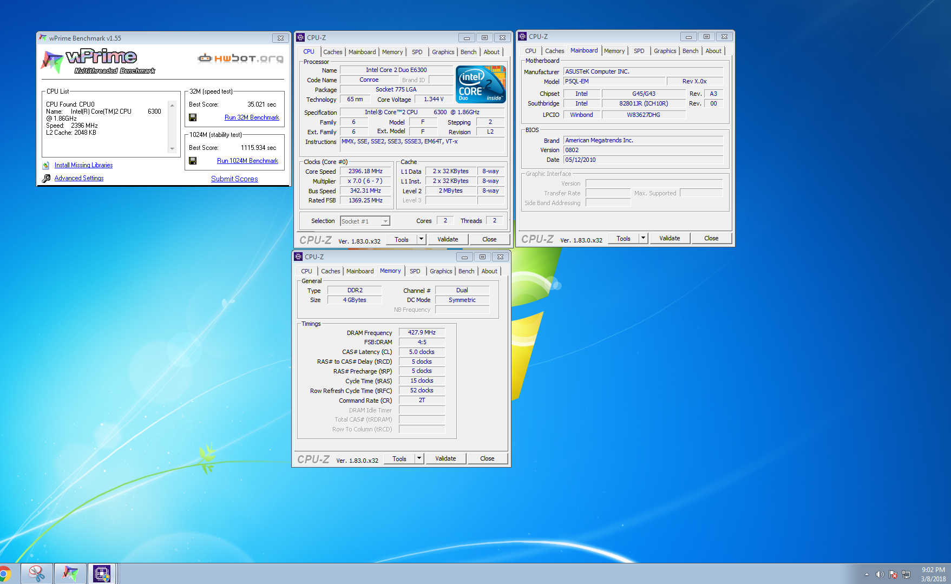Open Tools dropdown arrow in Memory window
Viewport: 951px width, 584px height.
(x=419, y=458)
